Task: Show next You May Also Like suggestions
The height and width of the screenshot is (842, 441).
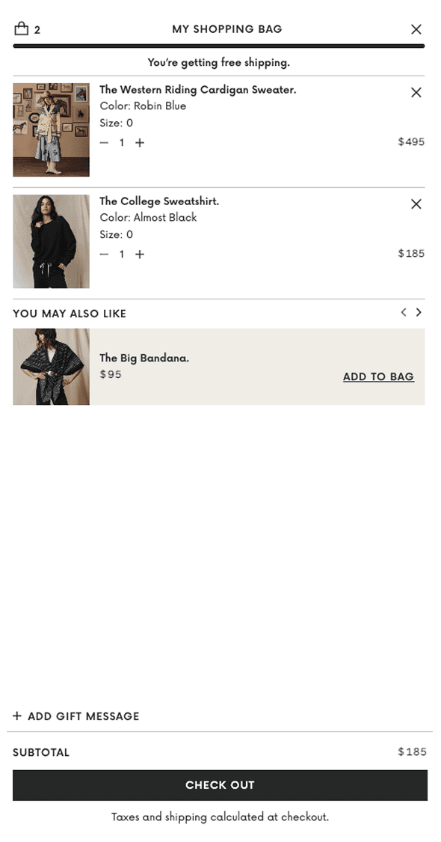Action: click(x=419, y=313)
